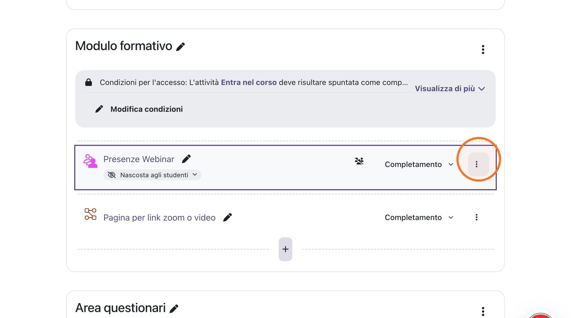Add an activity with the plus button
571x318 pixels.
coord(285,249)
